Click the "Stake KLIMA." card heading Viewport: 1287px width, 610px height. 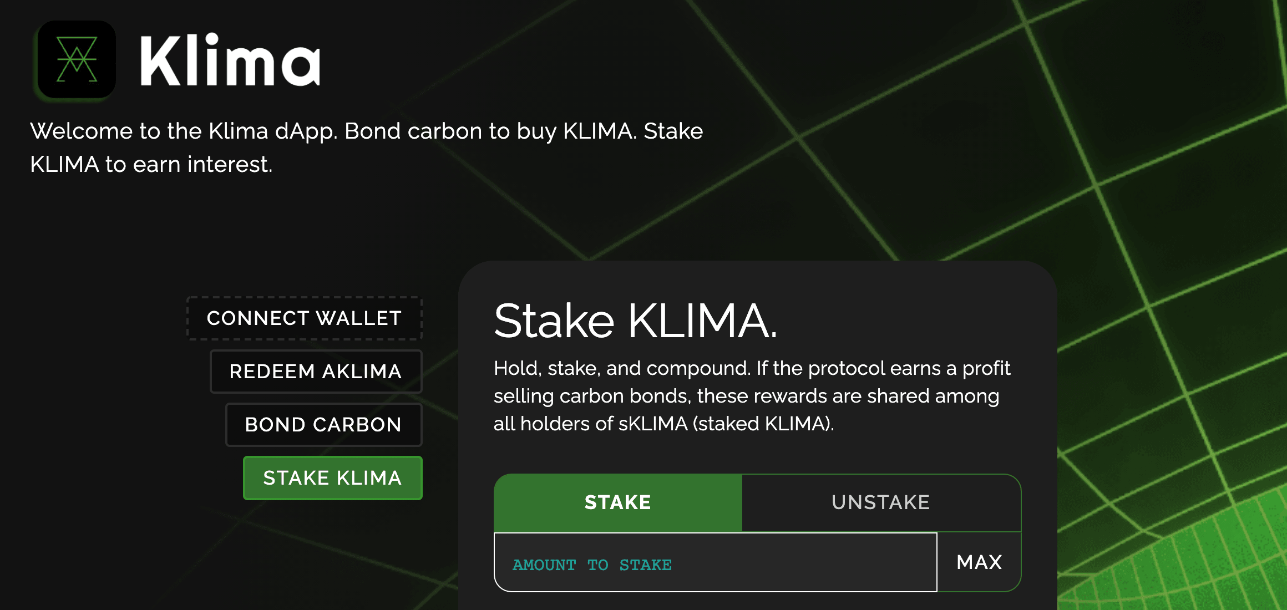coord(636,321)
